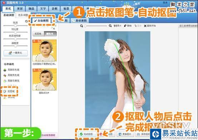Screen dimensions: 198x140
Task: Toggle the 抠图笔 mode button
Action: pos(38,34)
